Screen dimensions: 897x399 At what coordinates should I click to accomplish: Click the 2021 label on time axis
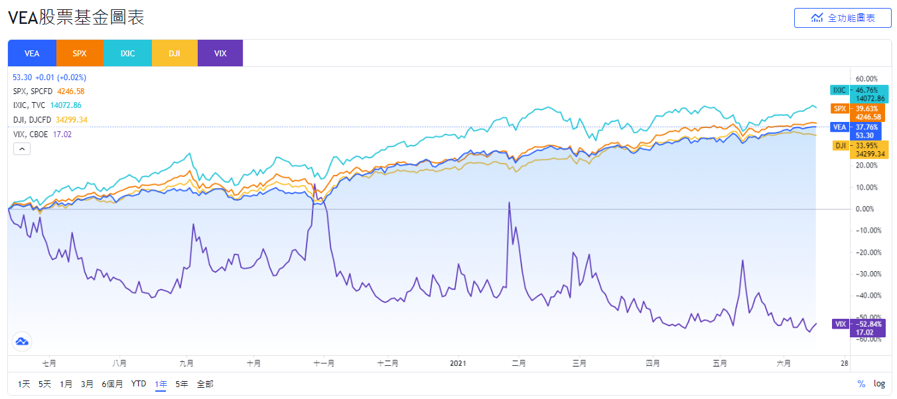(458, 363)
